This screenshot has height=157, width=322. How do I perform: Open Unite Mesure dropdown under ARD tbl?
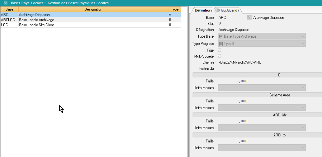pyautogui.click(x=262, y=148)
